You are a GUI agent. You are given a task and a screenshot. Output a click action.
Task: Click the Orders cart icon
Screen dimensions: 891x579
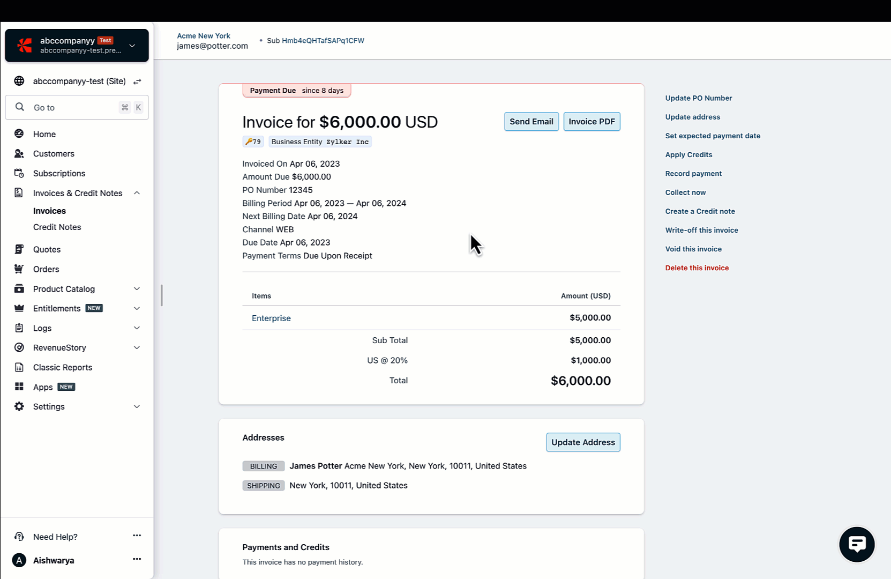coord(19,269)
